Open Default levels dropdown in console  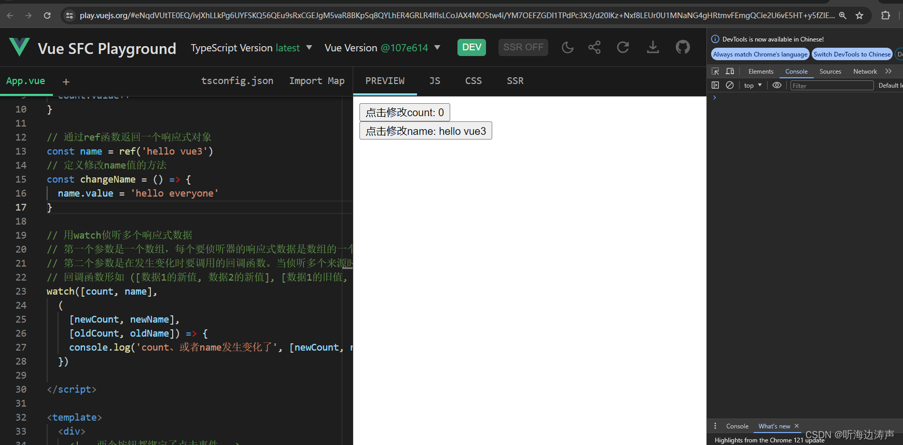(890, 86)
